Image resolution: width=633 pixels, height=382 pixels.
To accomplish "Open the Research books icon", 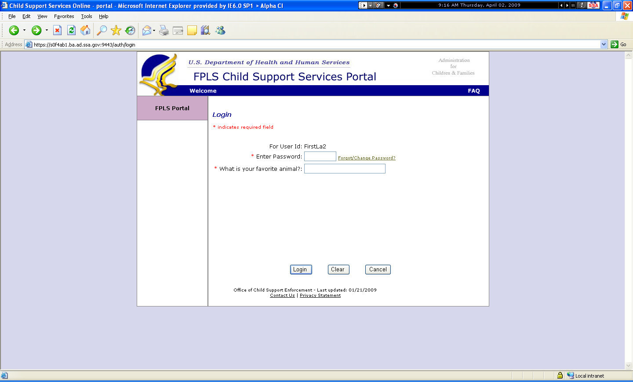I will 205,30.
